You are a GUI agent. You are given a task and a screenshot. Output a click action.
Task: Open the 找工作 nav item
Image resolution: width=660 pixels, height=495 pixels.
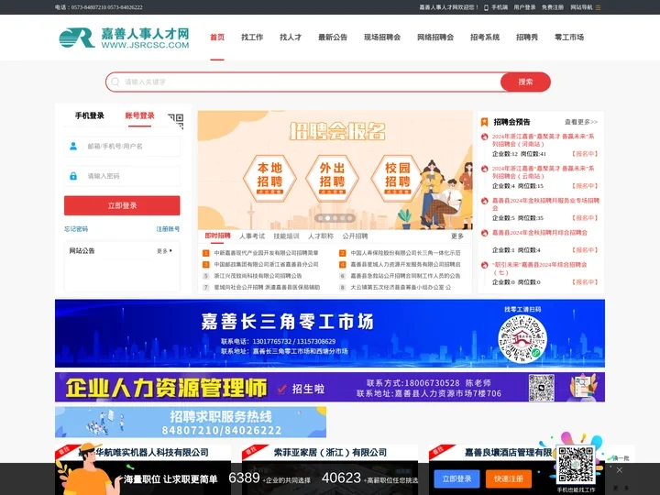(x=252, y=38)
